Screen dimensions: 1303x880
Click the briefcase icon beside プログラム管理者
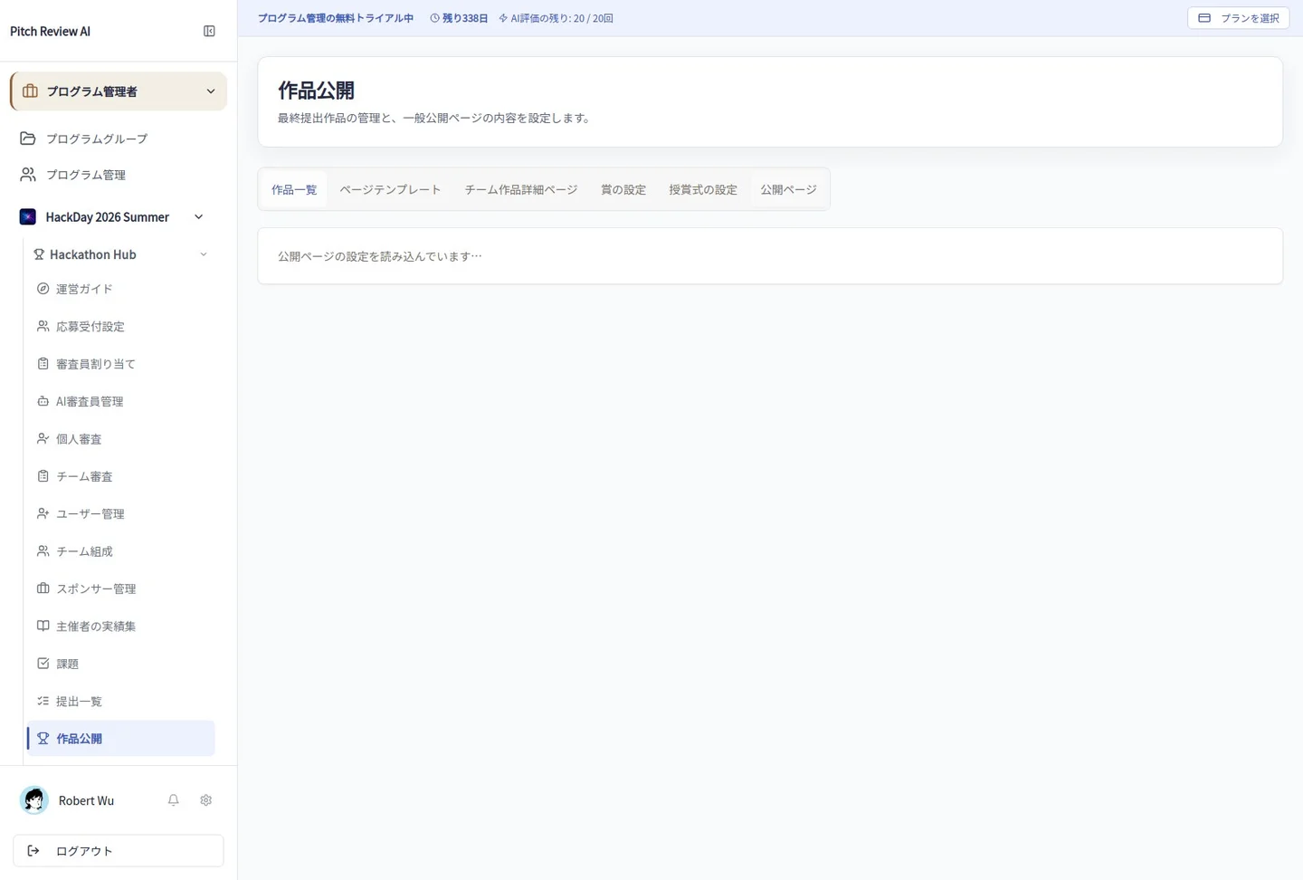[30, 91]
